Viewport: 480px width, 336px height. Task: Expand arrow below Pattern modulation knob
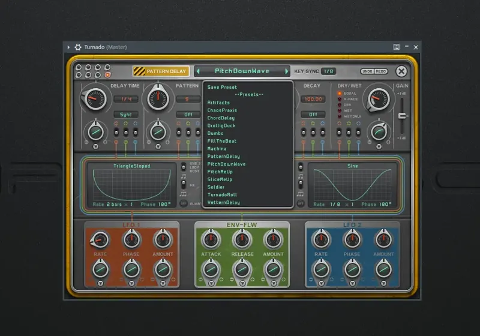coord(158,146)
